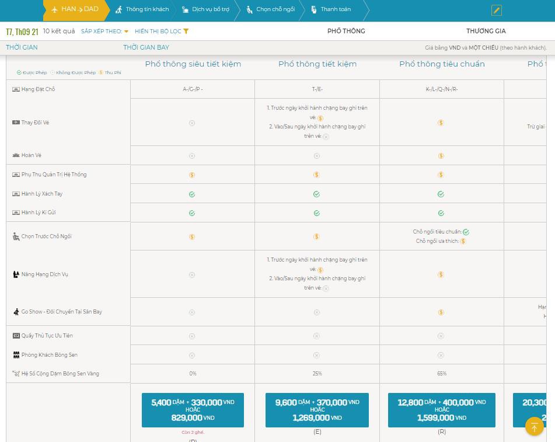Click the Thời gian bay column header
555x442 pixels.
[146, 47]
